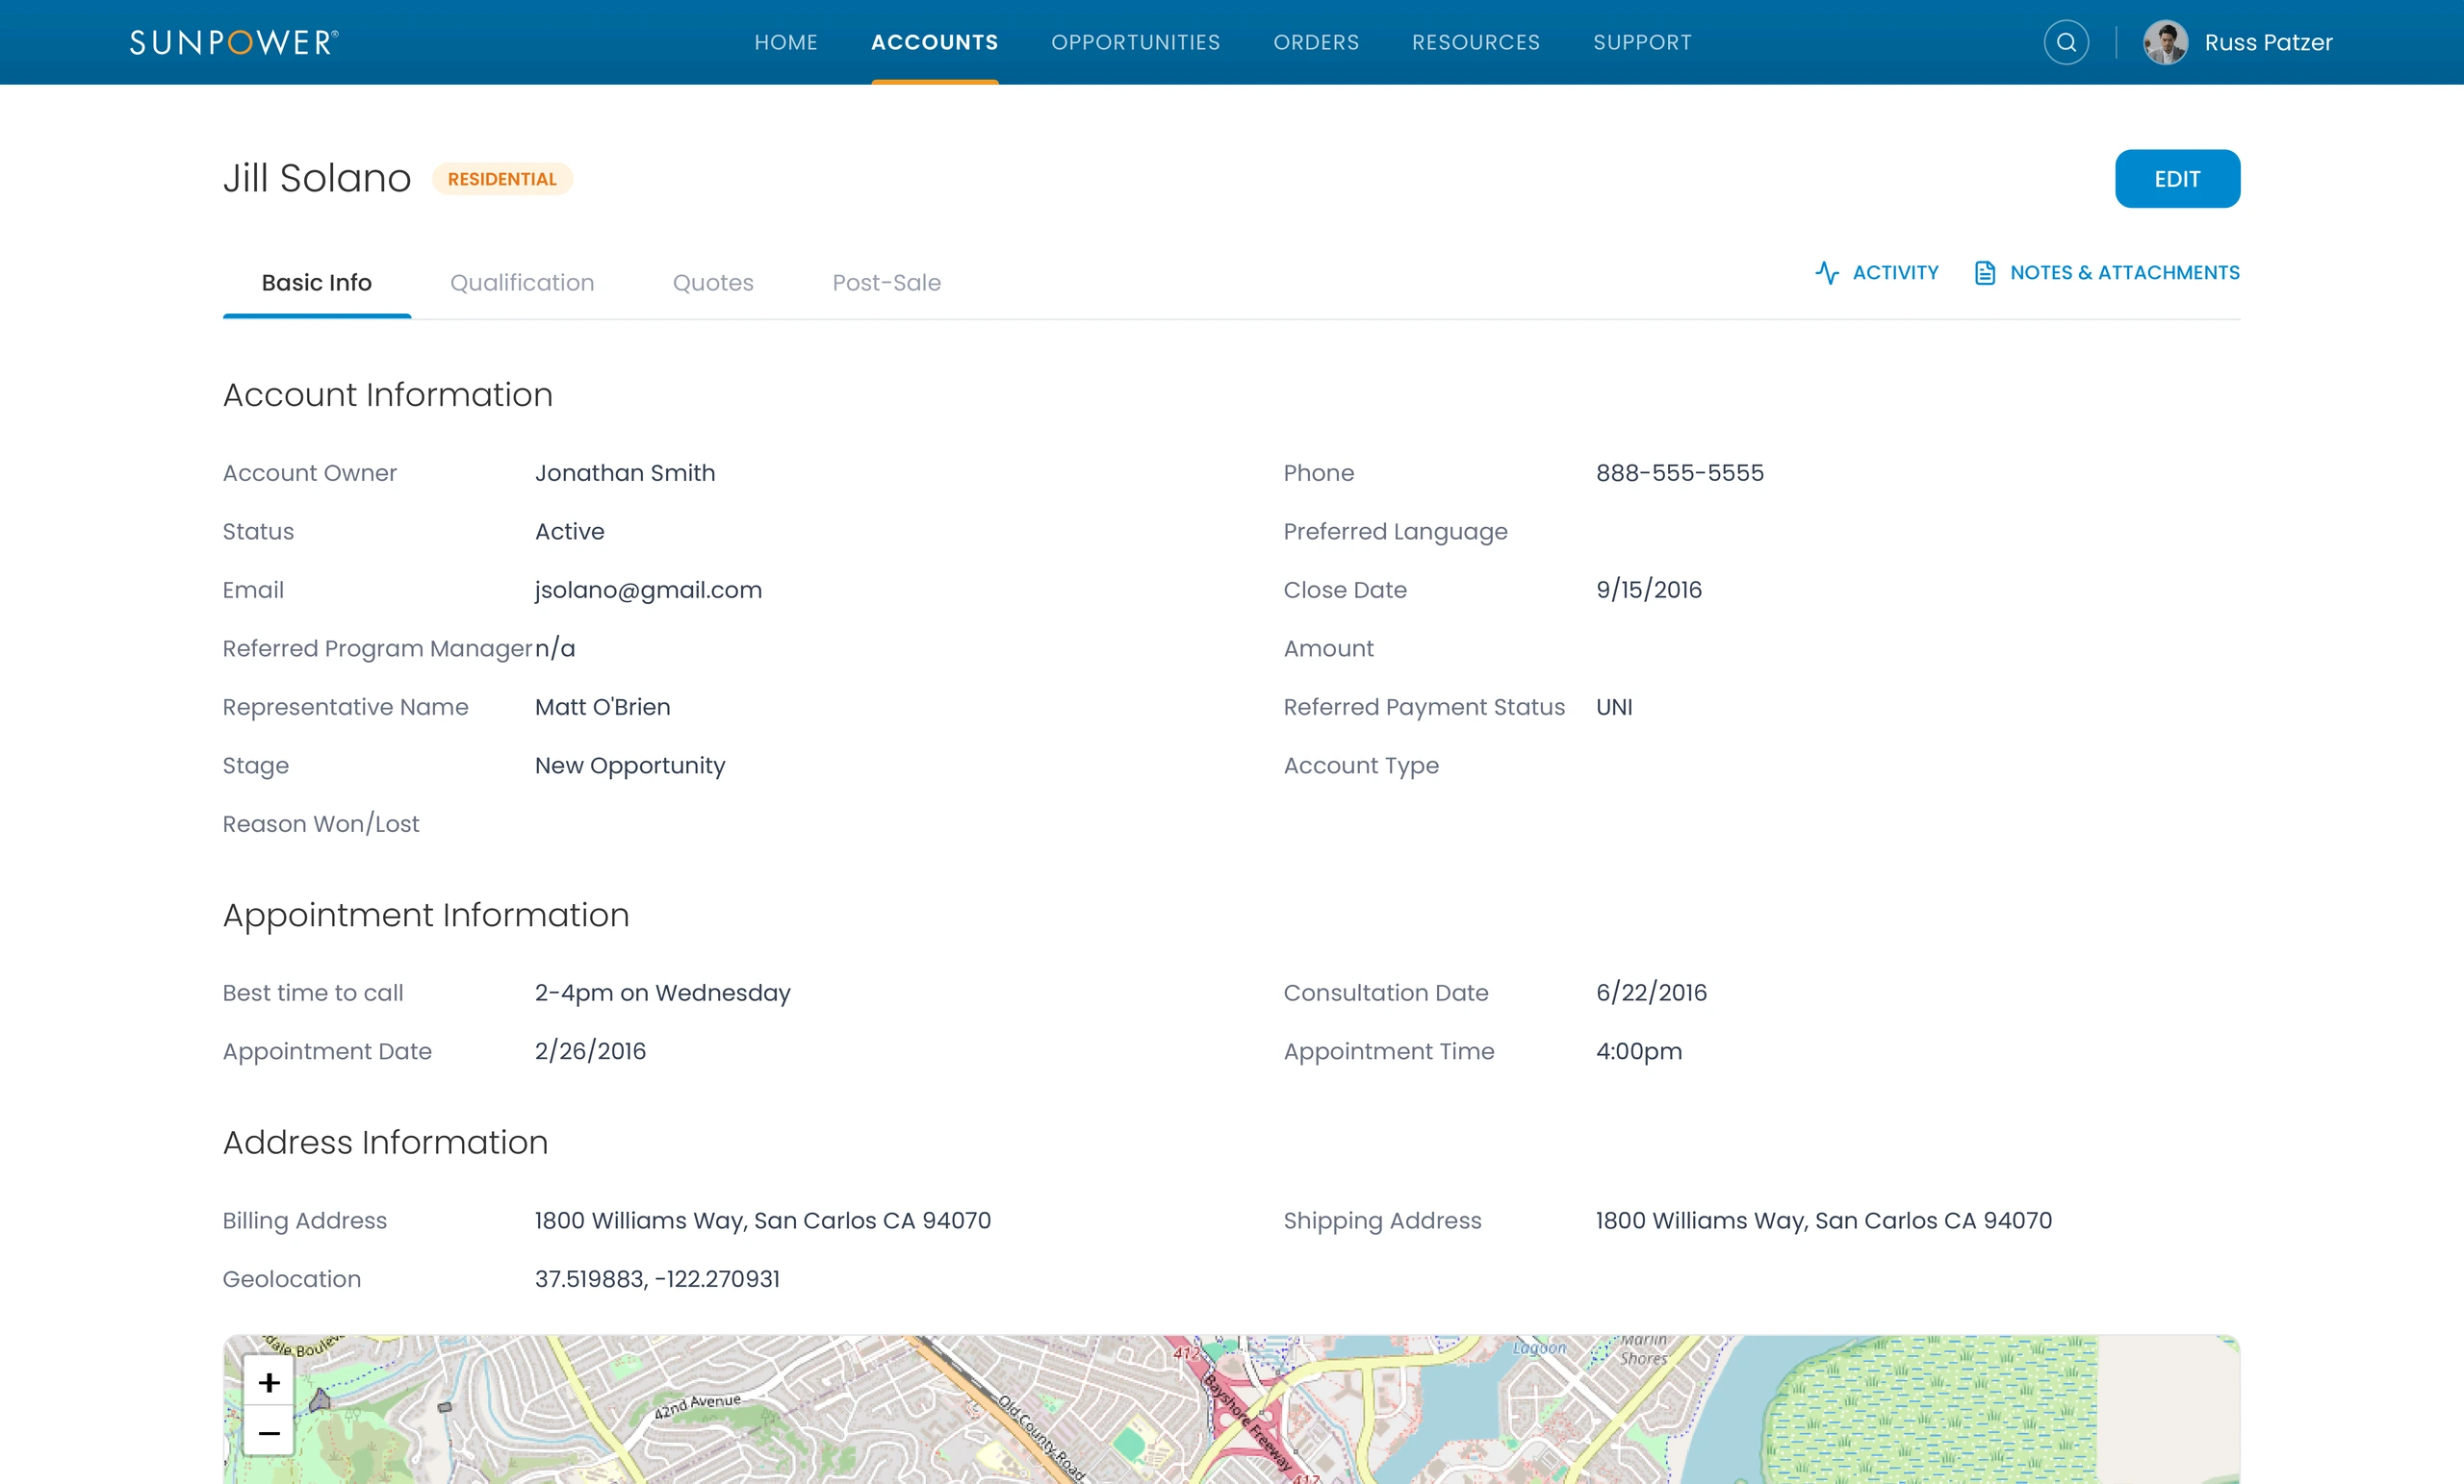This screenshot has width=2464, height=1484.
Task: Click the email jsolano@gmail.com
Action: point(649,590)
